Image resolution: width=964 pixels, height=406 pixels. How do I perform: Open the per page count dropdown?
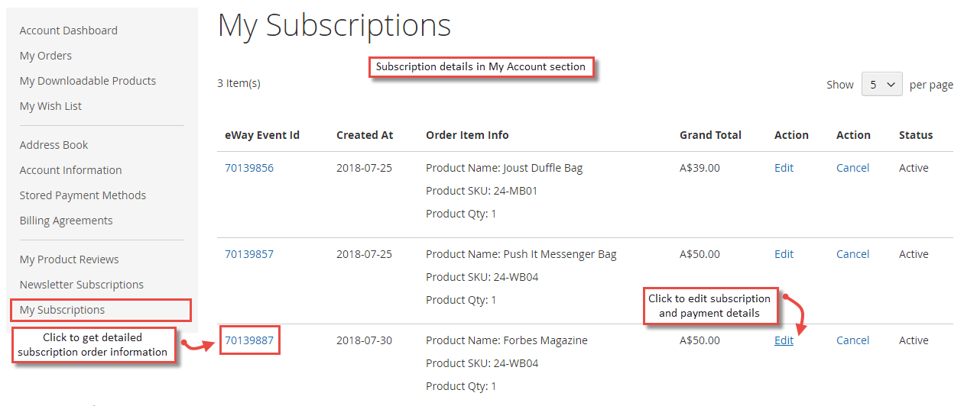tap(881, 85)
